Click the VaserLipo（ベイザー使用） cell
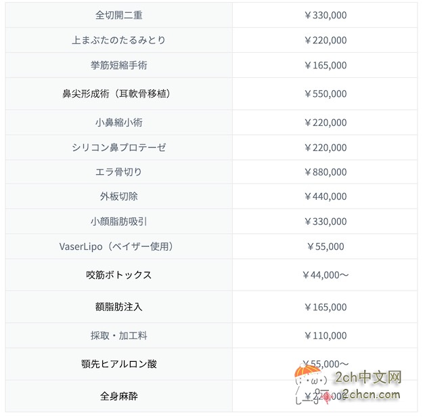 [x=118, y=247]
